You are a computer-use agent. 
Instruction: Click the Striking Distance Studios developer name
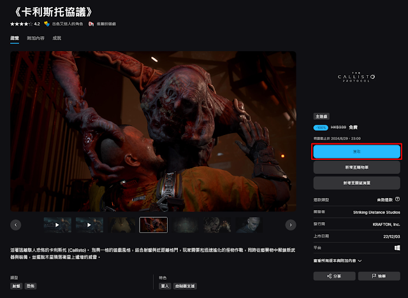(377, 212)
